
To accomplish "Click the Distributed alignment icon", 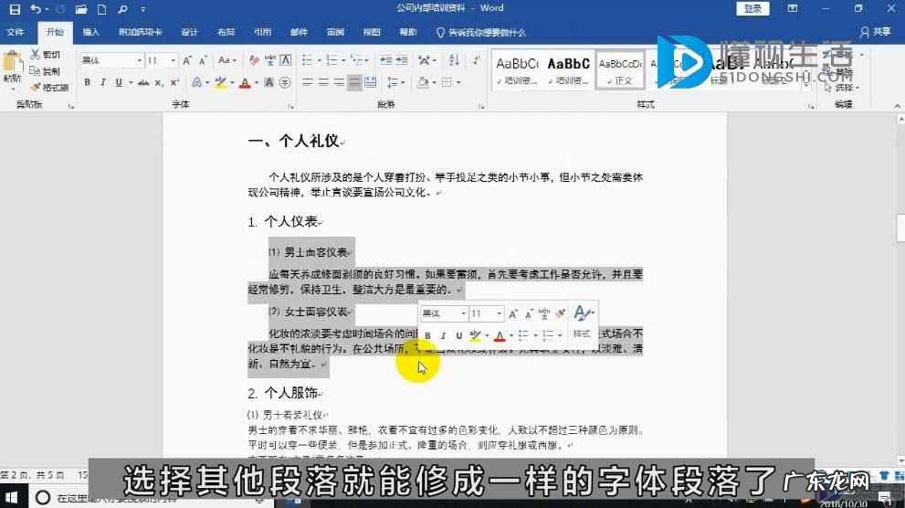I will (x=371, y=82).
